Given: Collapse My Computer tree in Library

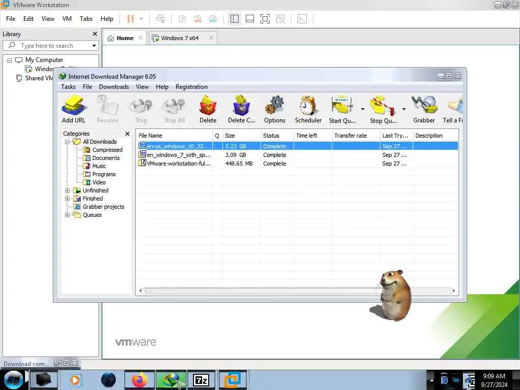Looking at the screenshot, I should click(9, 60).
